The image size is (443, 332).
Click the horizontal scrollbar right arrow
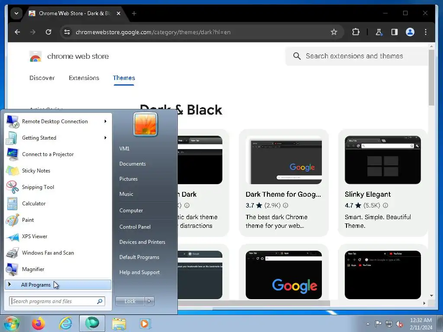(x=424, y=303)
